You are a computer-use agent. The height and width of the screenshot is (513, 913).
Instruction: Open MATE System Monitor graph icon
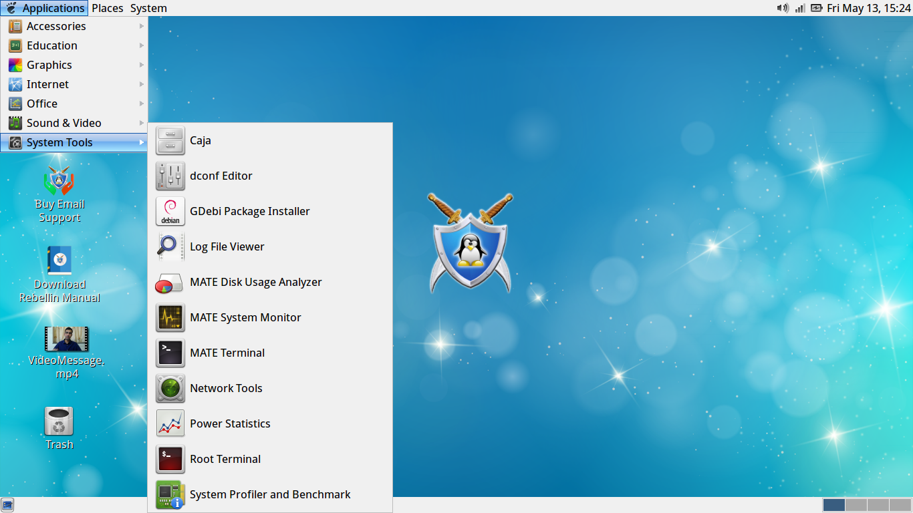coord(170,318)
